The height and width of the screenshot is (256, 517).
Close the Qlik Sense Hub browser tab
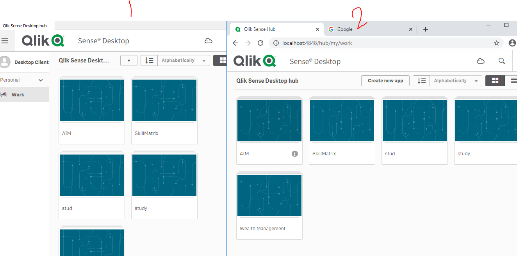pos(317,29)
